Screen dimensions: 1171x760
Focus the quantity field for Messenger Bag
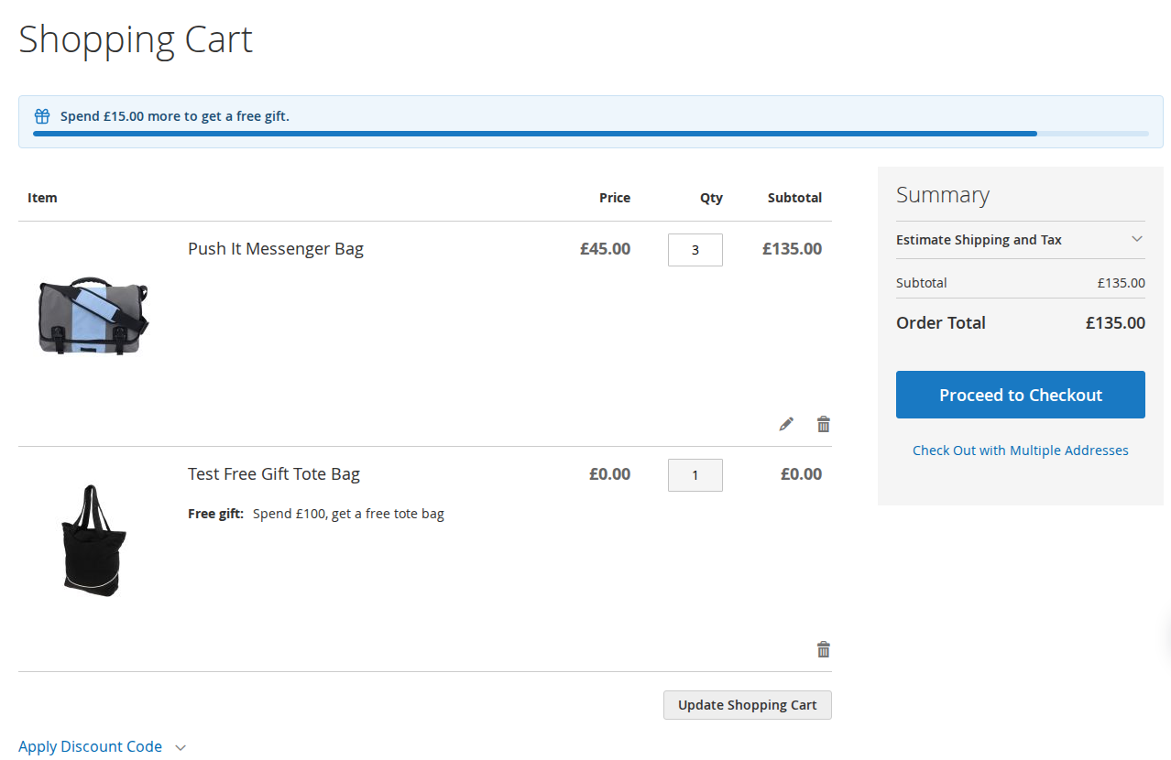pyautogui.click(x=695, y=250)
